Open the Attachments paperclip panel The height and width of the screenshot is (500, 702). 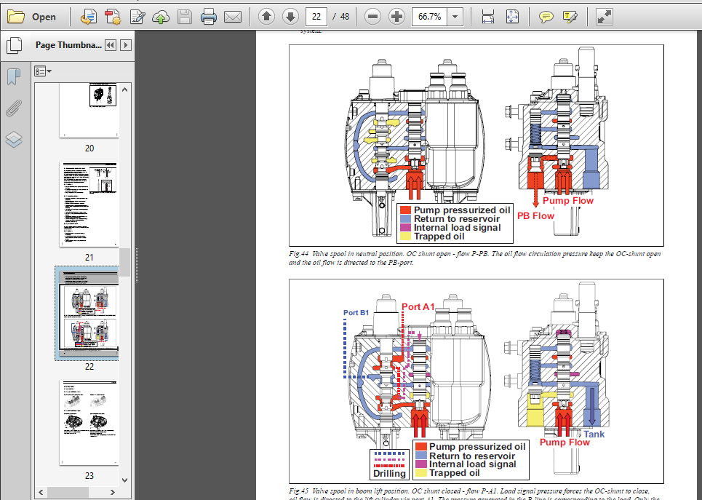click(14, 108)
